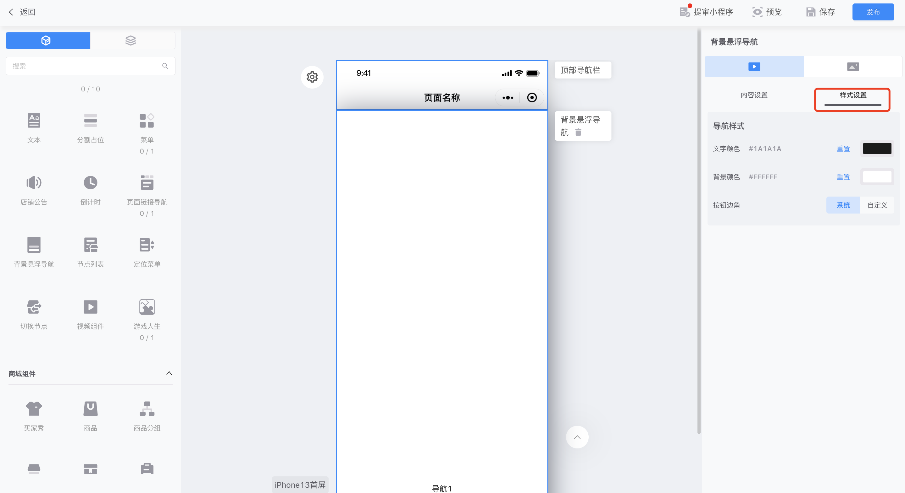Reset the 背景颜色 background color
This screenshot has height=493, width=905.
tap(843, 177)
